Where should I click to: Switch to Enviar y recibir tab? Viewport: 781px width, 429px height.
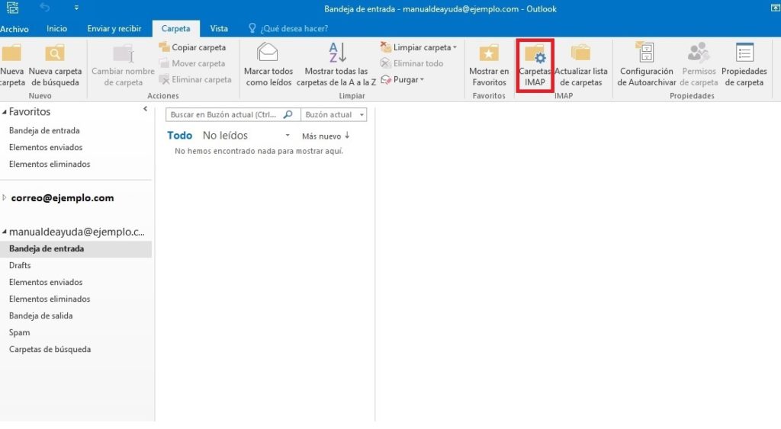(x=114, y=28)
